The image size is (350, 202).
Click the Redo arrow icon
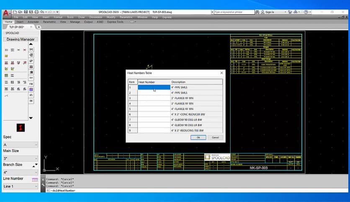[50, 12]
